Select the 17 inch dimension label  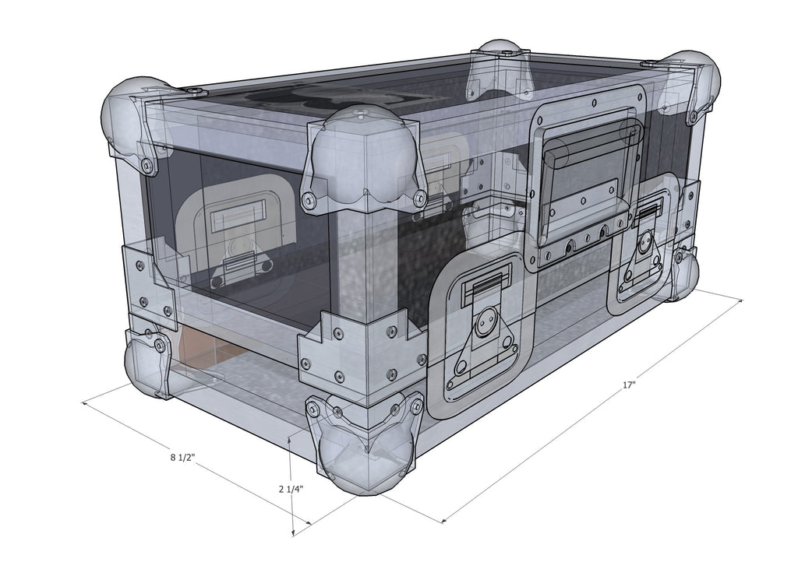tap(628, 383)
